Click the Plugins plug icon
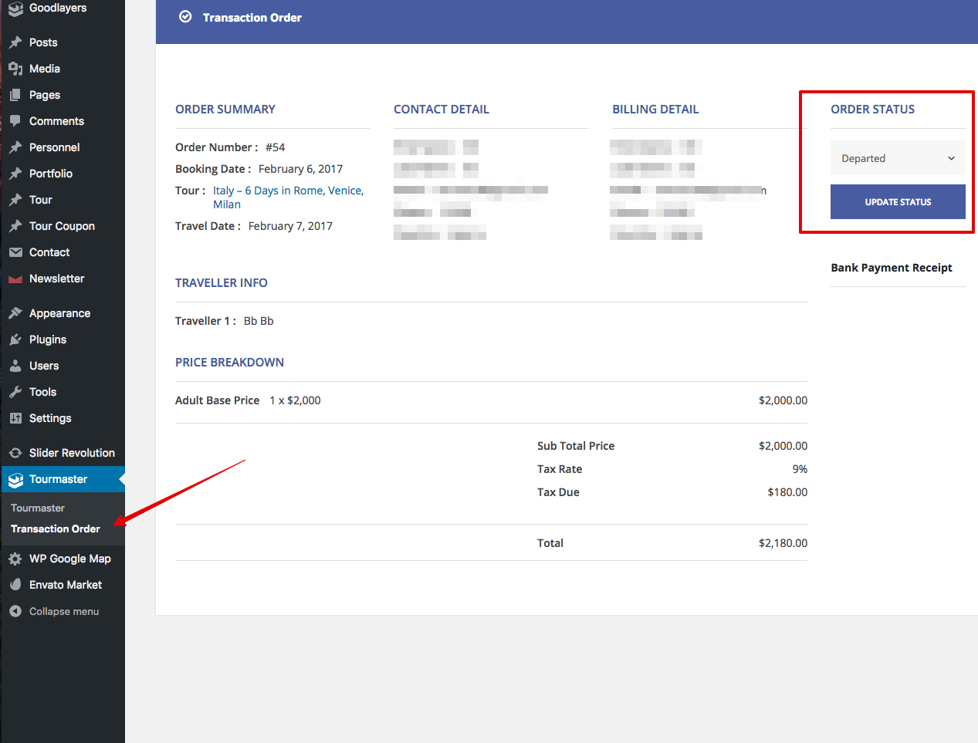The width and height of the screenshot is (978, 743). pyautogui.click(x=15, y=339)
